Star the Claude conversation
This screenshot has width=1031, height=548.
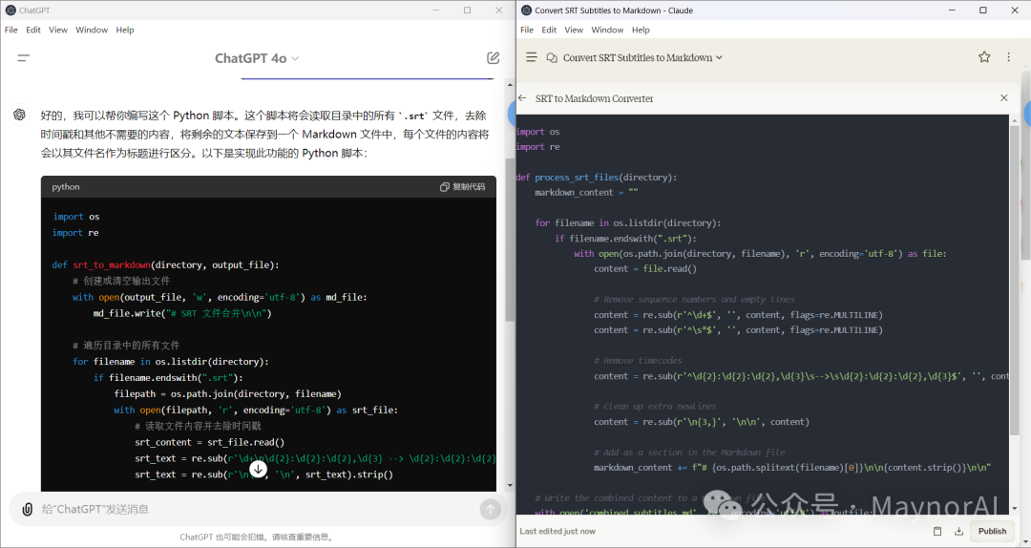[x=984, y=57]
